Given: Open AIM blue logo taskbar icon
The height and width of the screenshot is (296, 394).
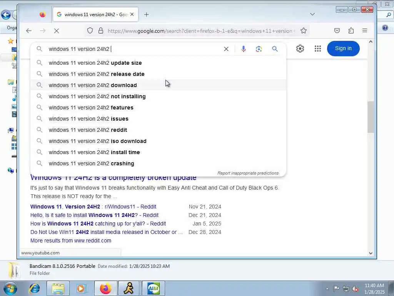Looking at the screenshot, I should pos(153,288).
